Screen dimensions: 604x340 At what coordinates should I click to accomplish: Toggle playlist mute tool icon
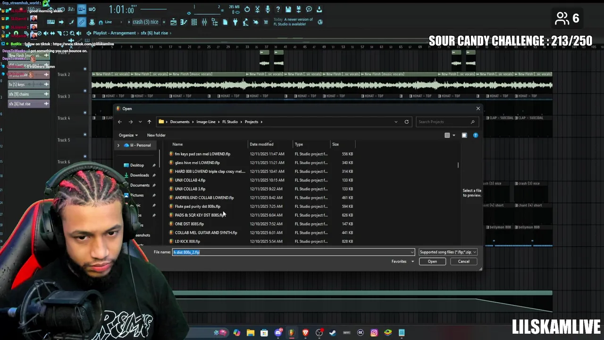coord(46,33)
